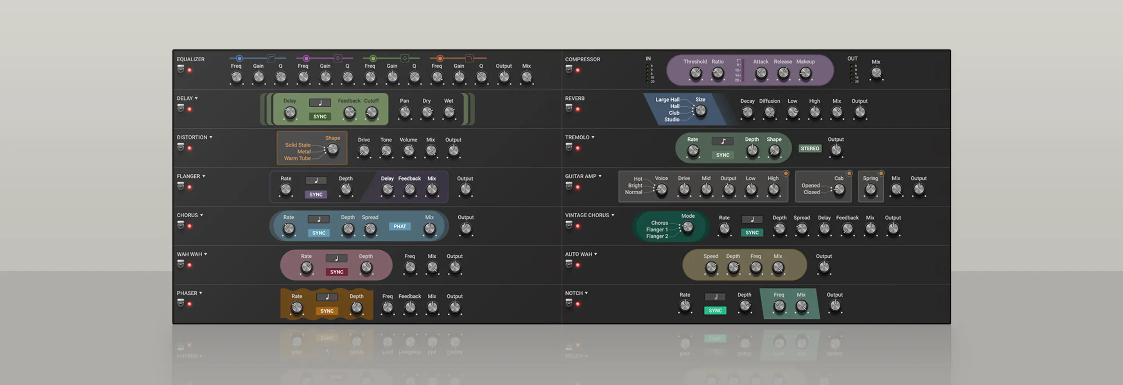
Task: Click the Guitar Amp Cab orange indicator
Action: coord(849,174)
